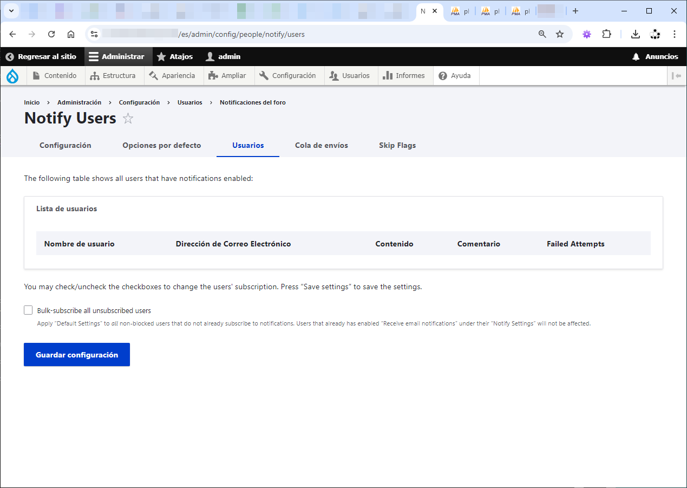
Task: Close the active browser tab
Action: tap(434, 11)
